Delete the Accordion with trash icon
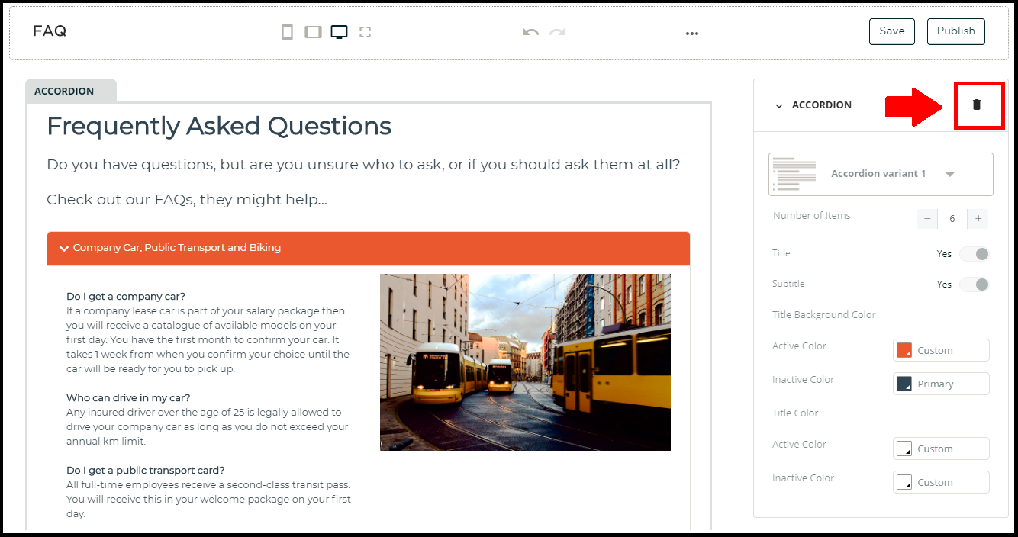This screenshot has height=537, width=1018. (x=976, y=105)
